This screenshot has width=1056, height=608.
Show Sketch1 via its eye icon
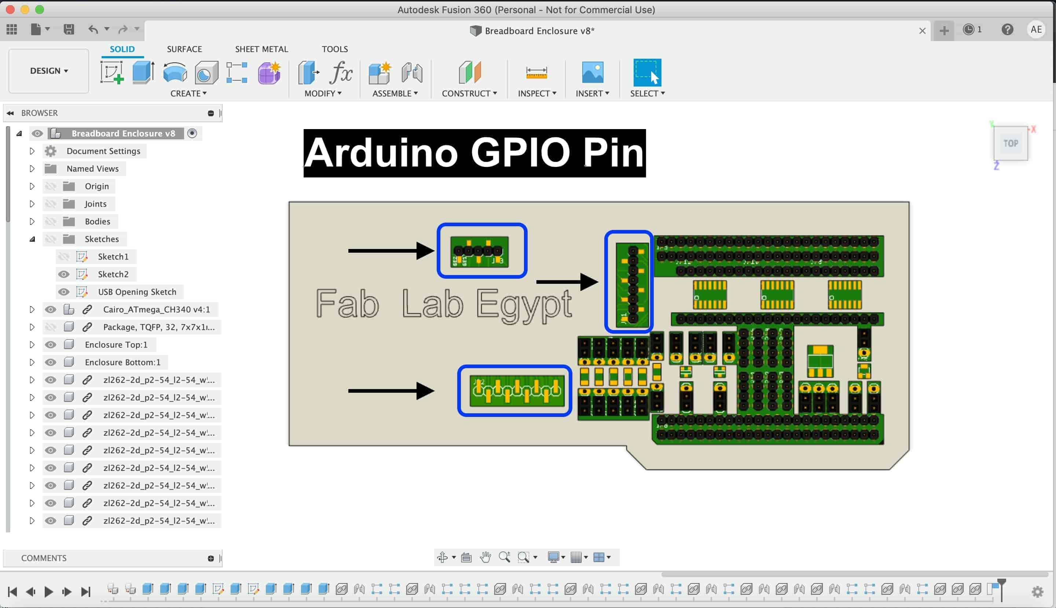pos(63,256)
